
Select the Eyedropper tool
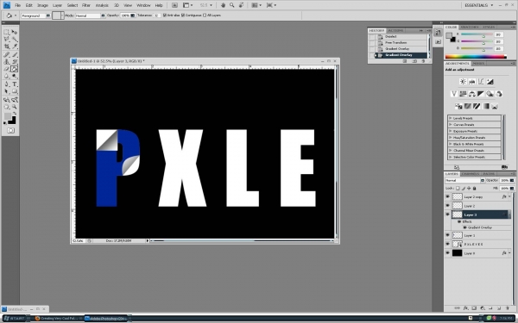(15, 47)
